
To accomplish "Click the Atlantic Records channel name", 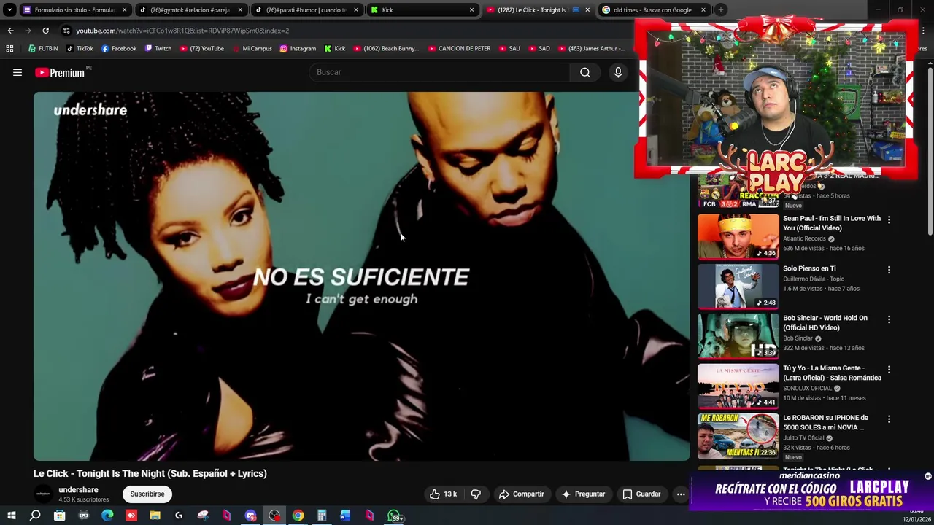I will coord(804,238).
